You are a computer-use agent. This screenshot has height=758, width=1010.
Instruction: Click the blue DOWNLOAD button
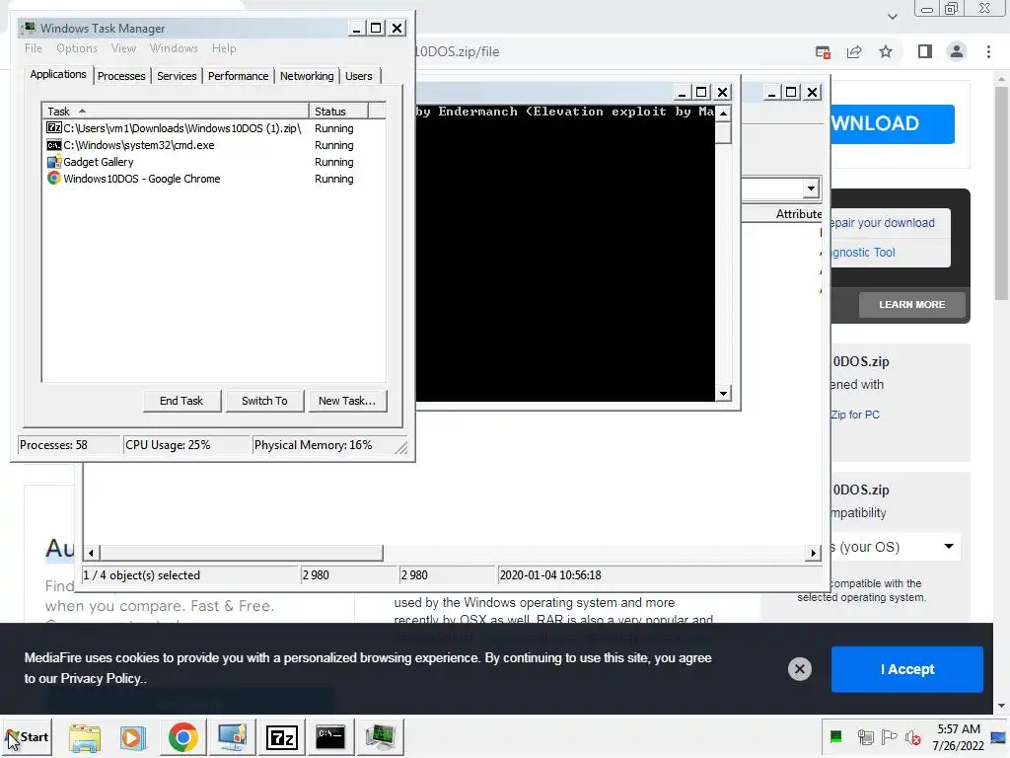pyautogui.click(x=892, y=123)
